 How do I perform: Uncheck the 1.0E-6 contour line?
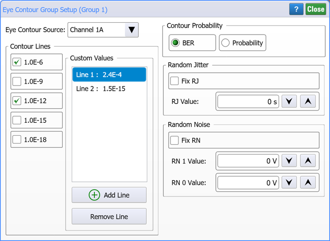point(17,62)
